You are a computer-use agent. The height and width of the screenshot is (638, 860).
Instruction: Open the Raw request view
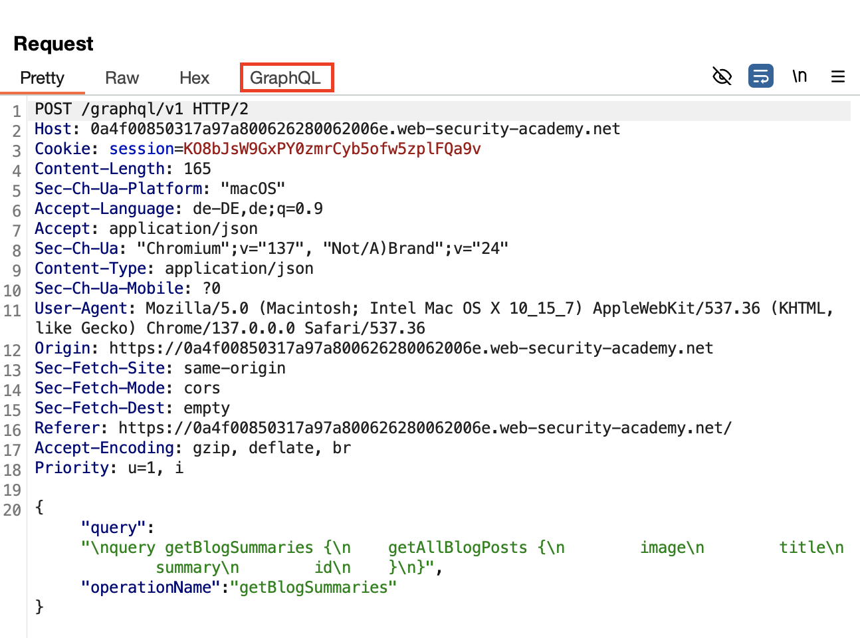point(122,78)
